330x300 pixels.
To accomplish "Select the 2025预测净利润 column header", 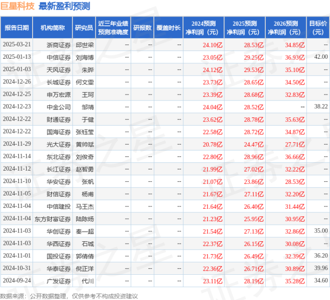I will click(x=245, y=28).
